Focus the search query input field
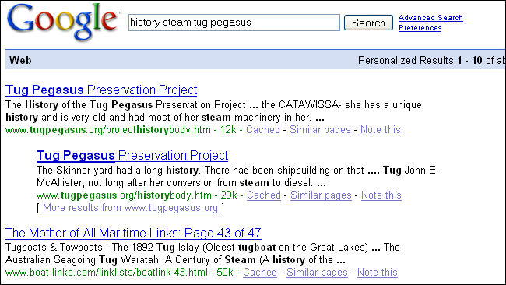506x285 pixels. pyautogui.click(x=234, y=23)
